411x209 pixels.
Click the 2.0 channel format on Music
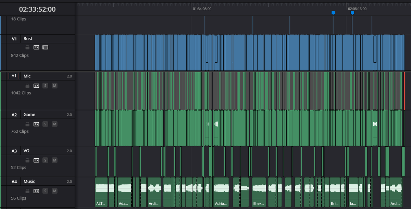point(69,182)
